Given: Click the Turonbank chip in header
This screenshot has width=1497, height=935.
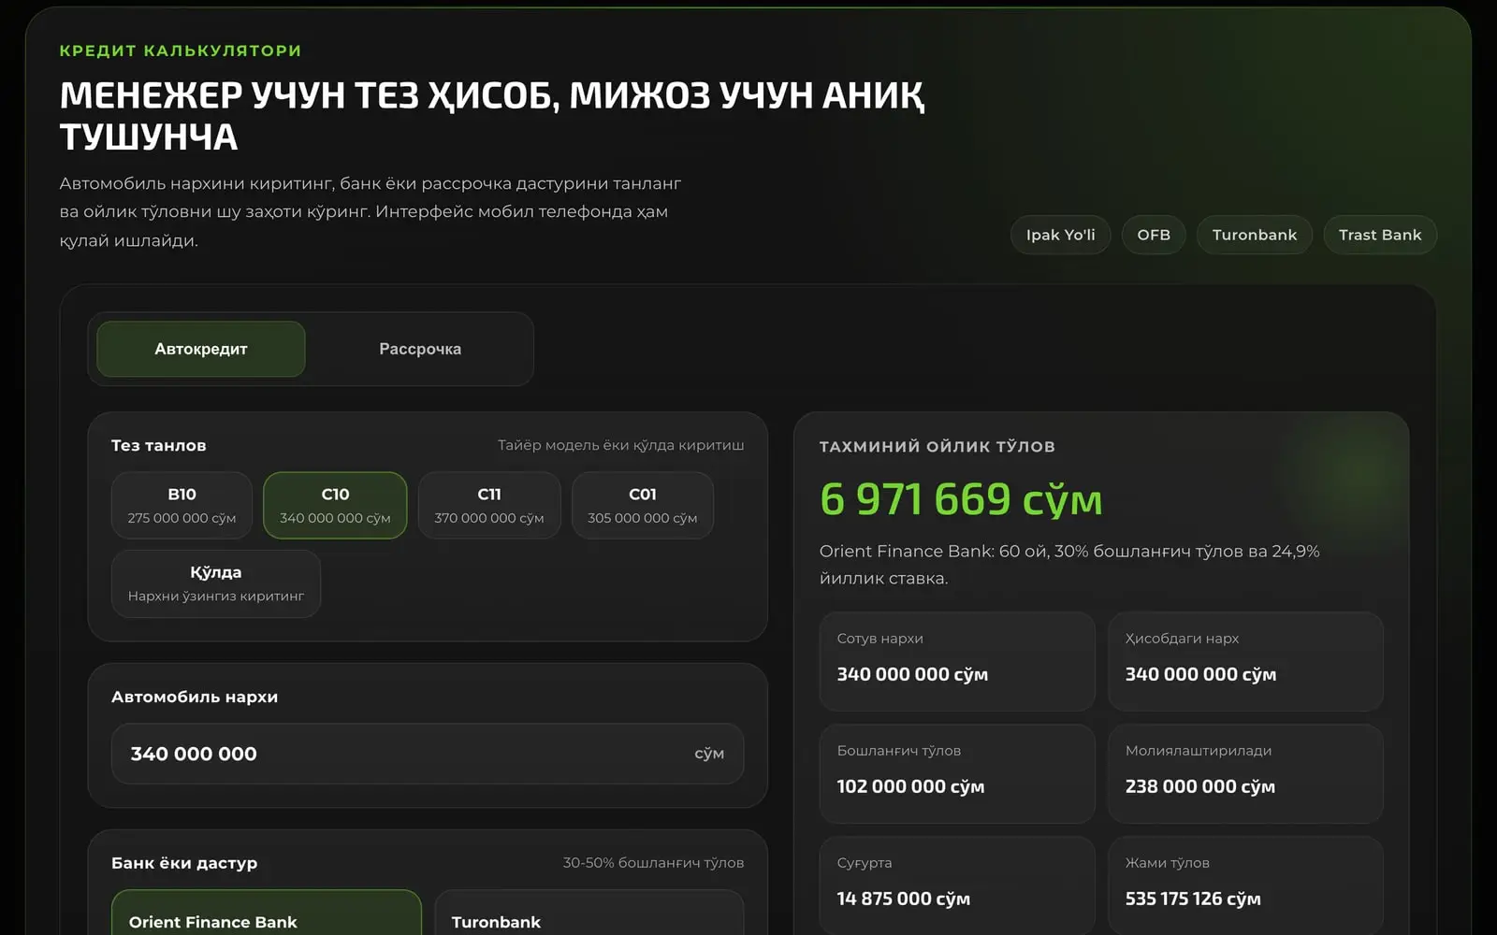Looking at the screenshot, I should point(1255,235).
